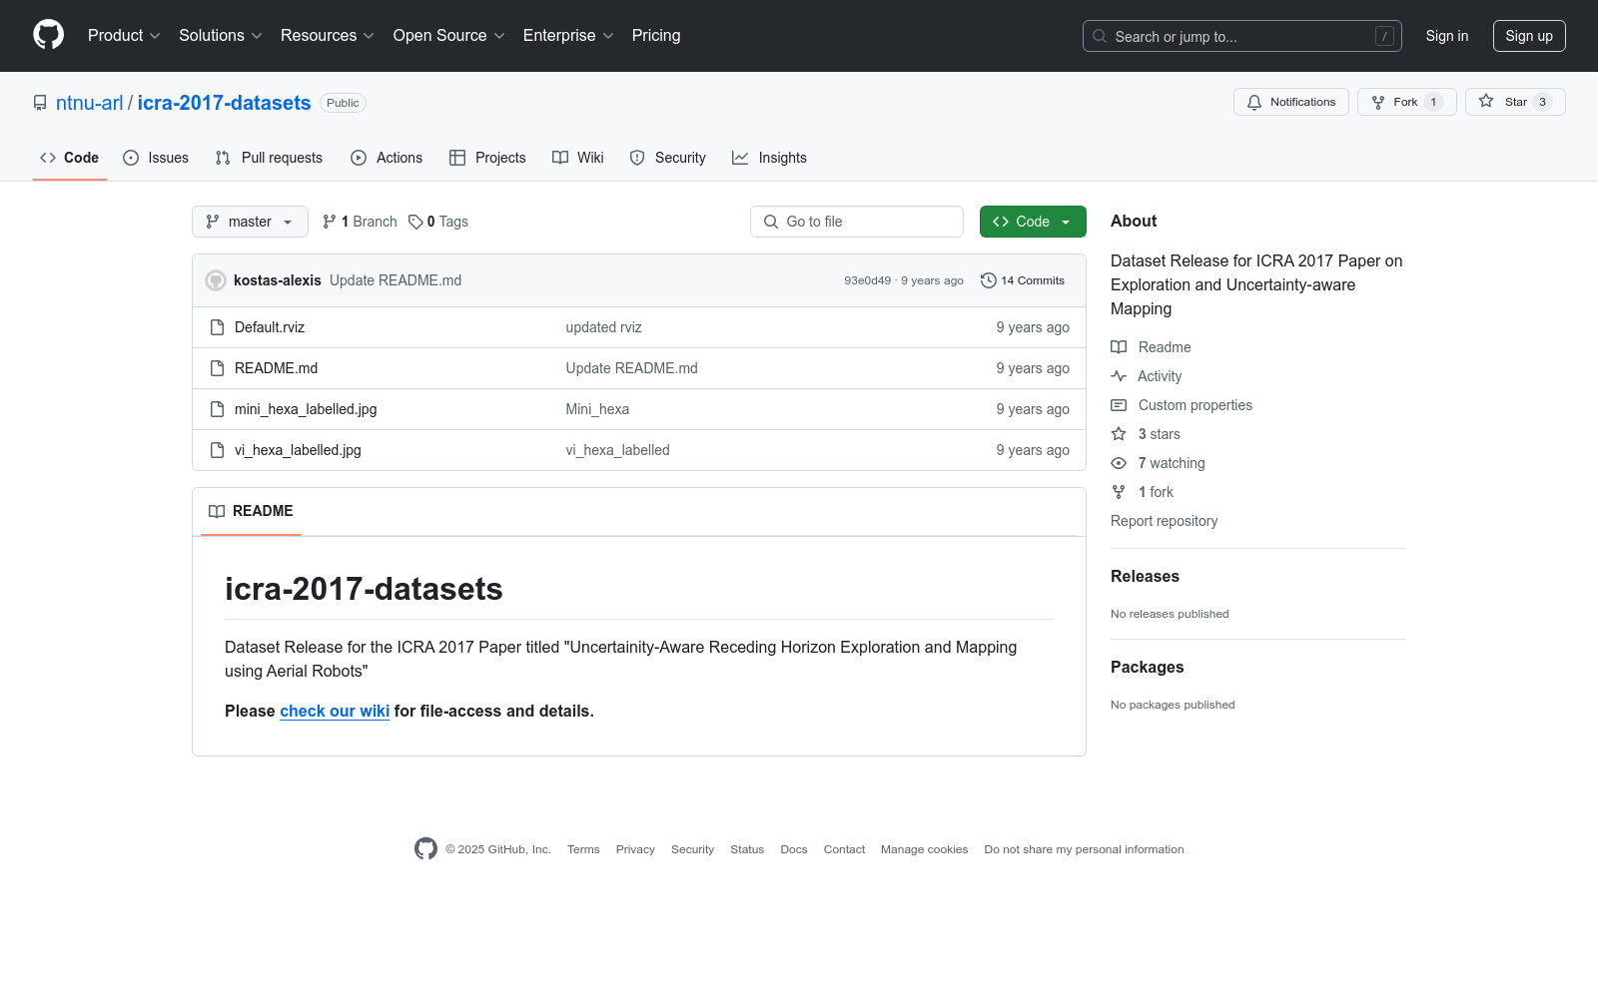Click the Report repository link
Screen dimensions: 1598x998
[x=1164, y=521]
